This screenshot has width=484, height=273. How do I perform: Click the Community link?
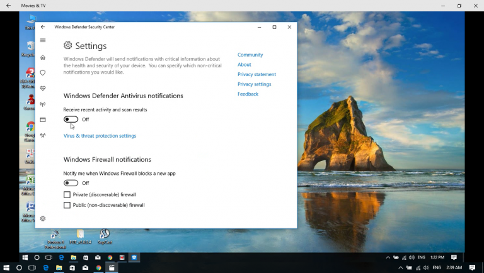coord(250,55)
